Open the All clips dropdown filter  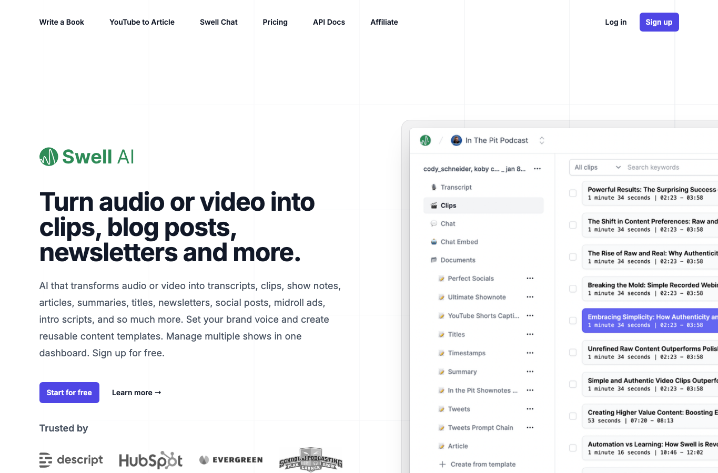[x=597, y=168]
